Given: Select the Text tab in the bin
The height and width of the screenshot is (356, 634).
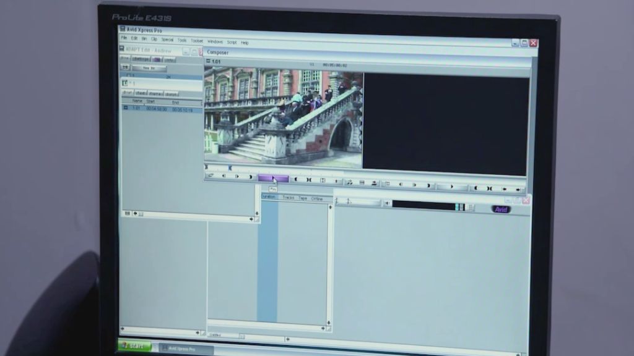Looking at the screenshot, I should click(141, 93).
